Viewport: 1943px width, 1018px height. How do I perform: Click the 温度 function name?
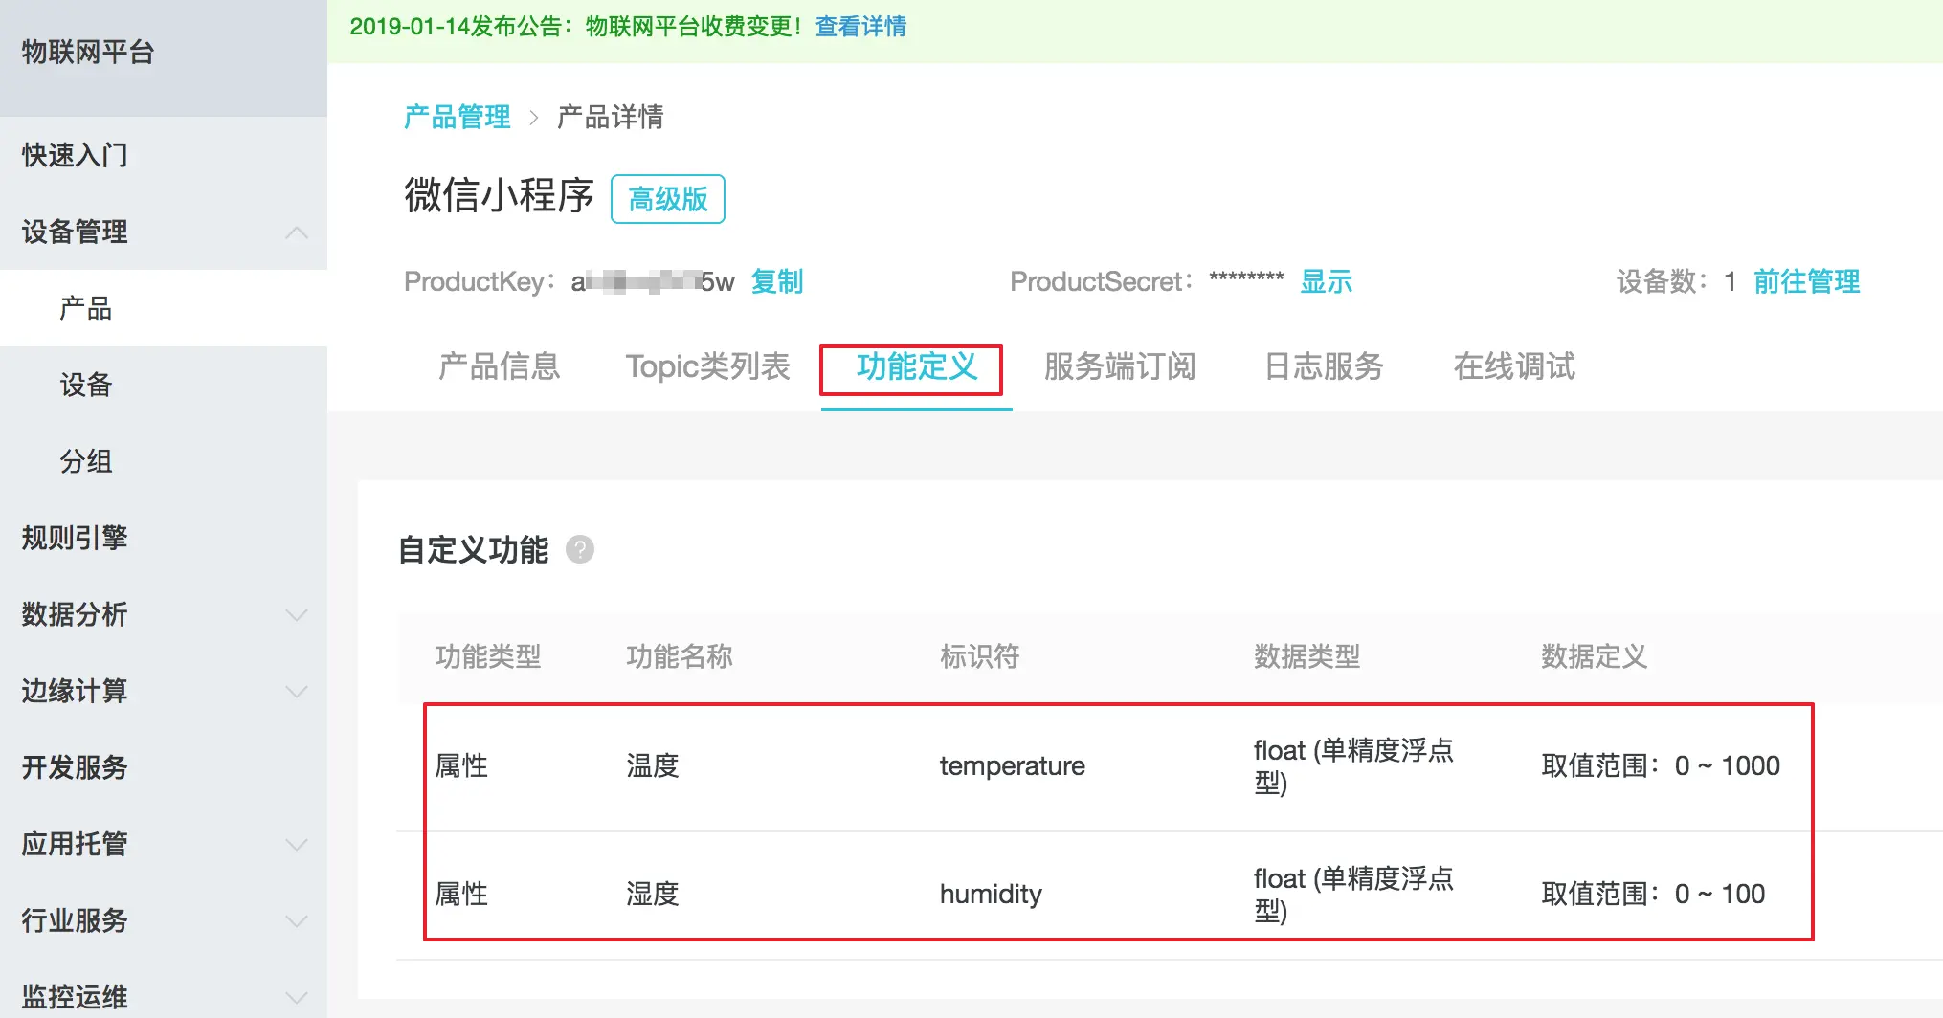(x=653, y=765)
